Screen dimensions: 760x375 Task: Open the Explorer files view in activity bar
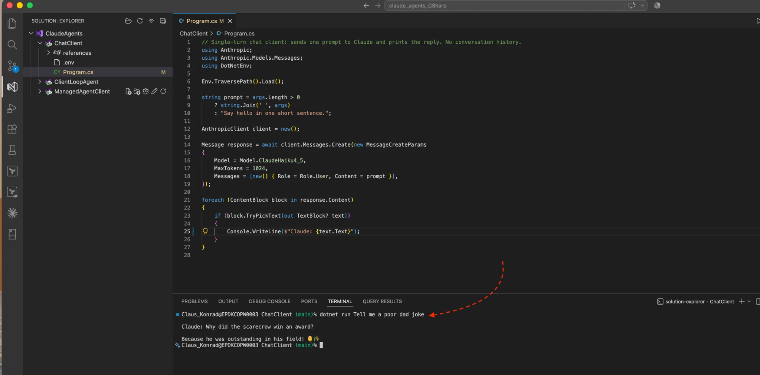click(x=12, y=24)
